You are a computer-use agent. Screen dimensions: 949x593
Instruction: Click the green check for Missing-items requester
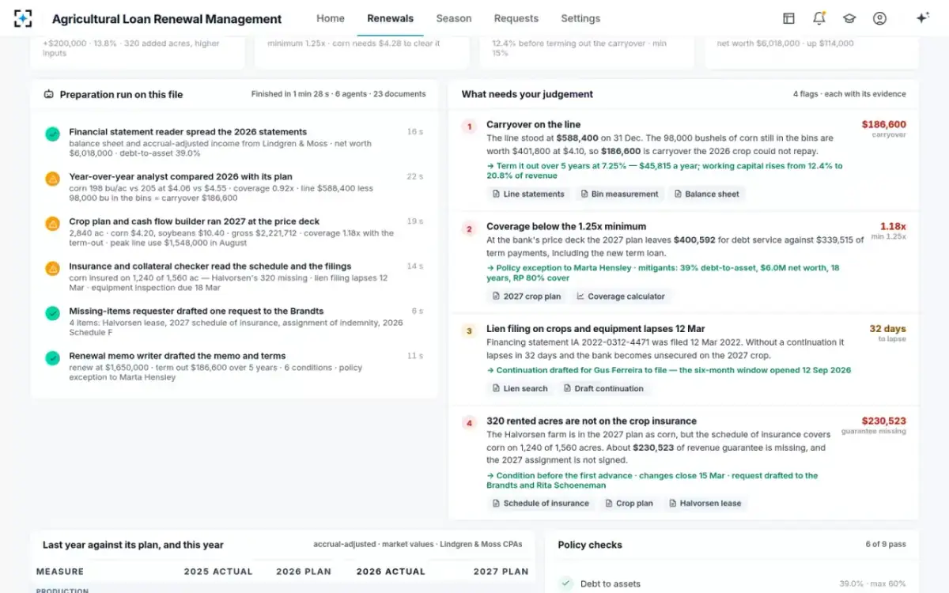pos(52,314)
